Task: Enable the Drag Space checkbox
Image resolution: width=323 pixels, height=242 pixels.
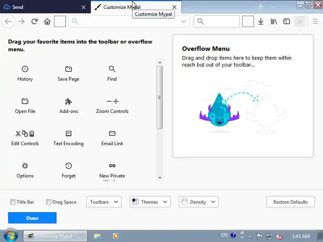Action: 48,202
